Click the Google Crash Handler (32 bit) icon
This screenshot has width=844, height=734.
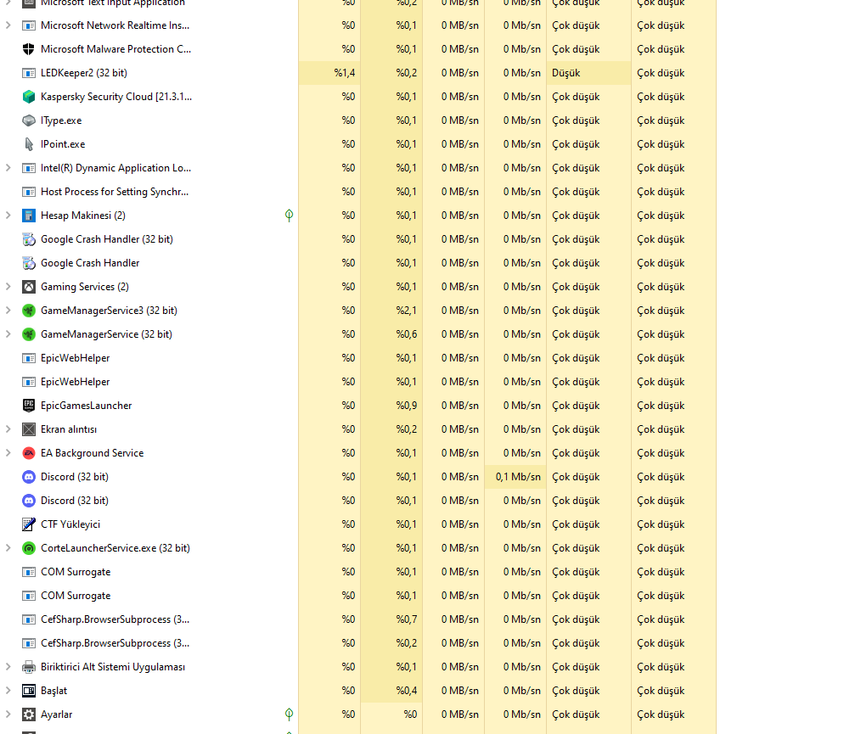pos(29,239)
